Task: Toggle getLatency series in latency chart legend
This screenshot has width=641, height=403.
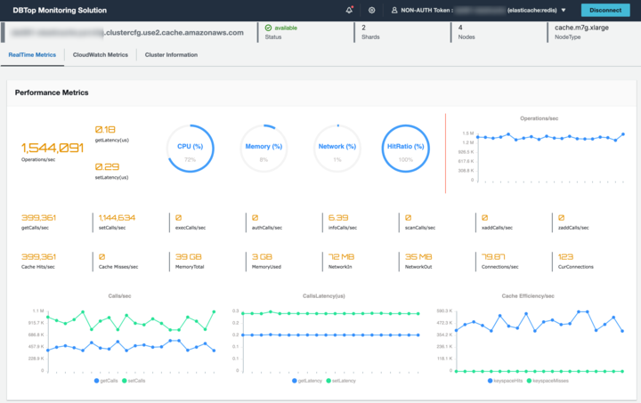Action: tap(307, 381)
